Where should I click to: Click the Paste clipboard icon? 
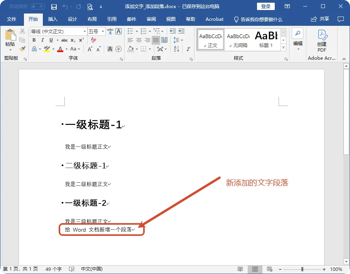(x=10, y=35)
